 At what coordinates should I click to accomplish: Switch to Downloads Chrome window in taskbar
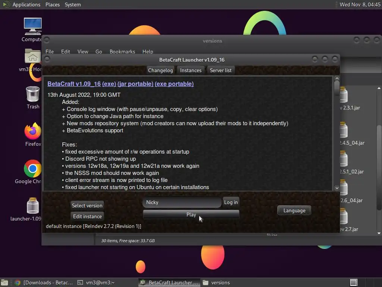click(x=44, y=283)
